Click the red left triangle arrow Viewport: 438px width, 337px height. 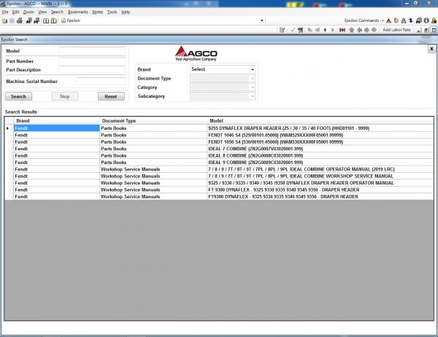click(325, 30)
